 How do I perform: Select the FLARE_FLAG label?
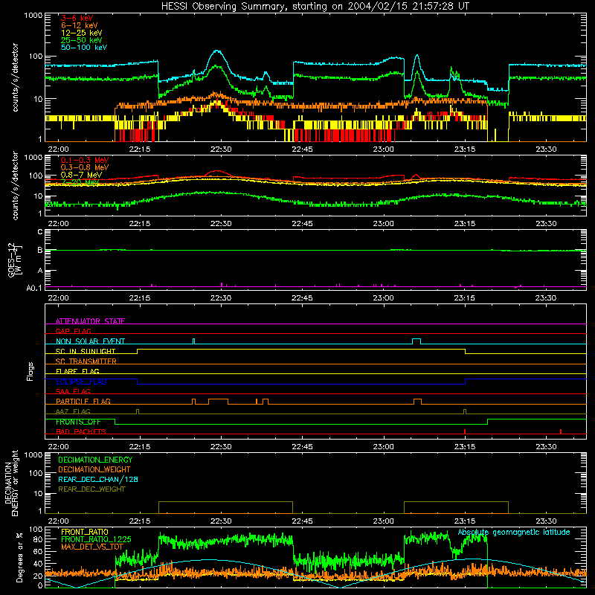(77, 371)
